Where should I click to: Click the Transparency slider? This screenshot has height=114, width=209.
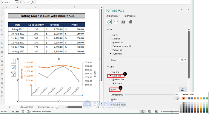pos(149,94)
